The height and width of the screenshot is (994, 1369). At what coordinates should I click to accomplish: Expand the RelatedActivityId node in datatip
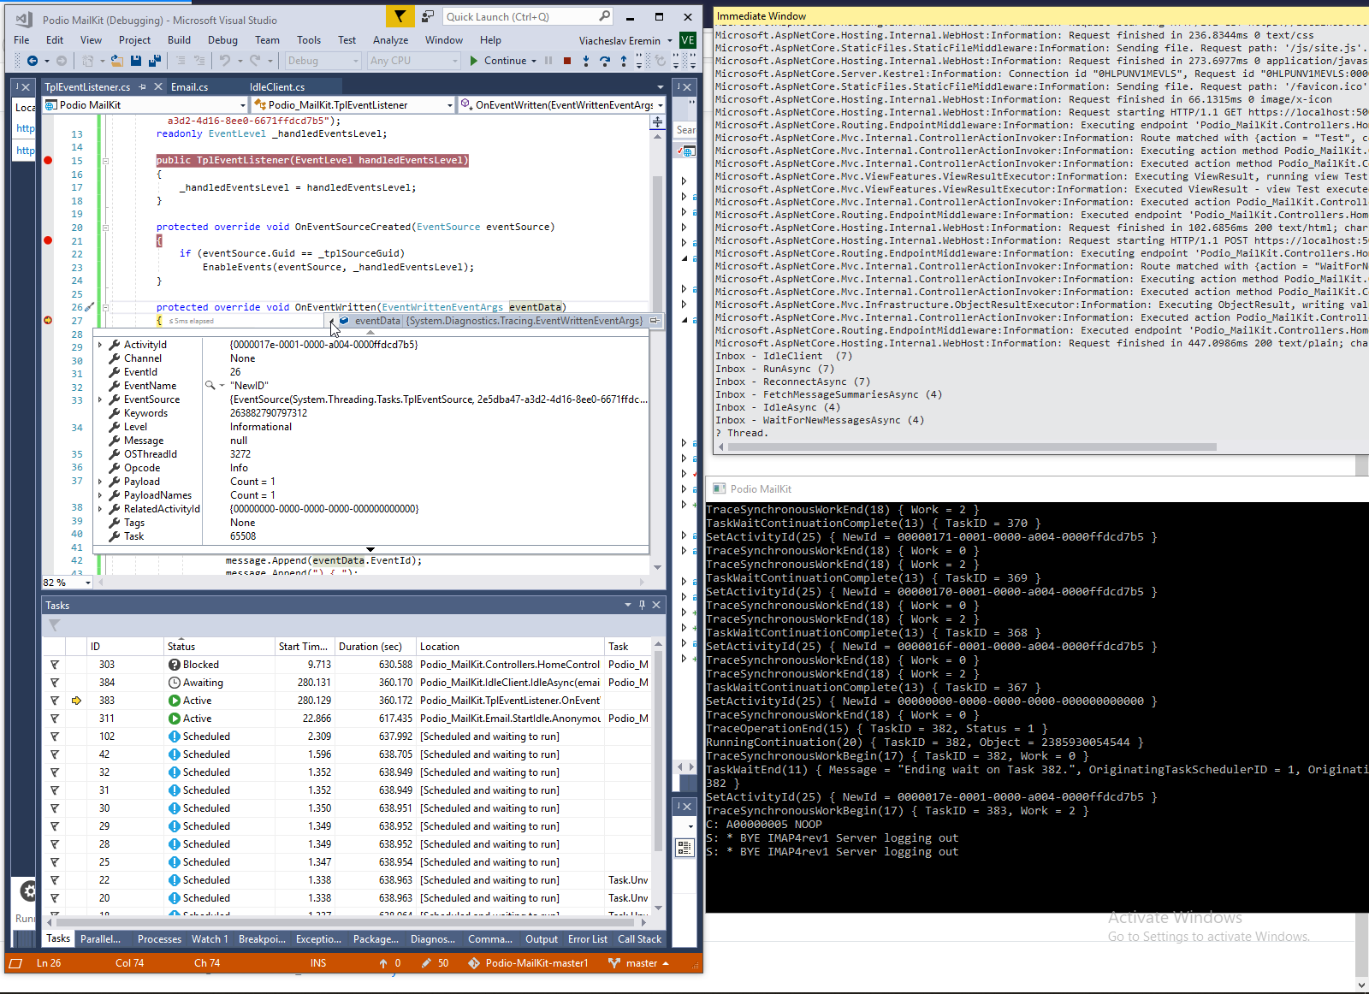click(100, 509)
